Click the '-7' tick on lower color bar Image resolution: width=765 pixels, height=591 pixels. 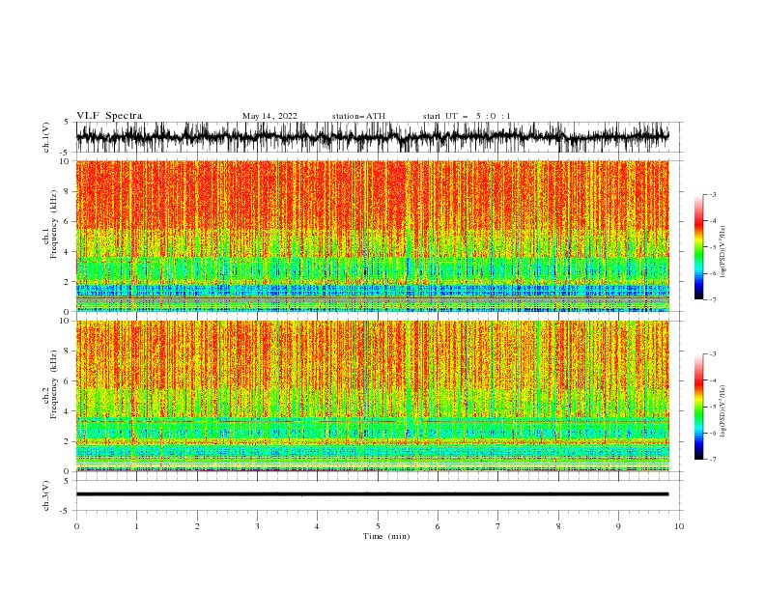(712, 460)
